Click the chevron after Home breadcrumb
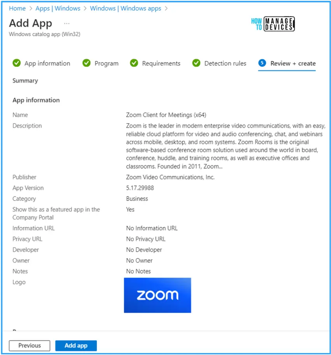The width and height of the screenshot is (331, 355). click(x=31, y=9)
